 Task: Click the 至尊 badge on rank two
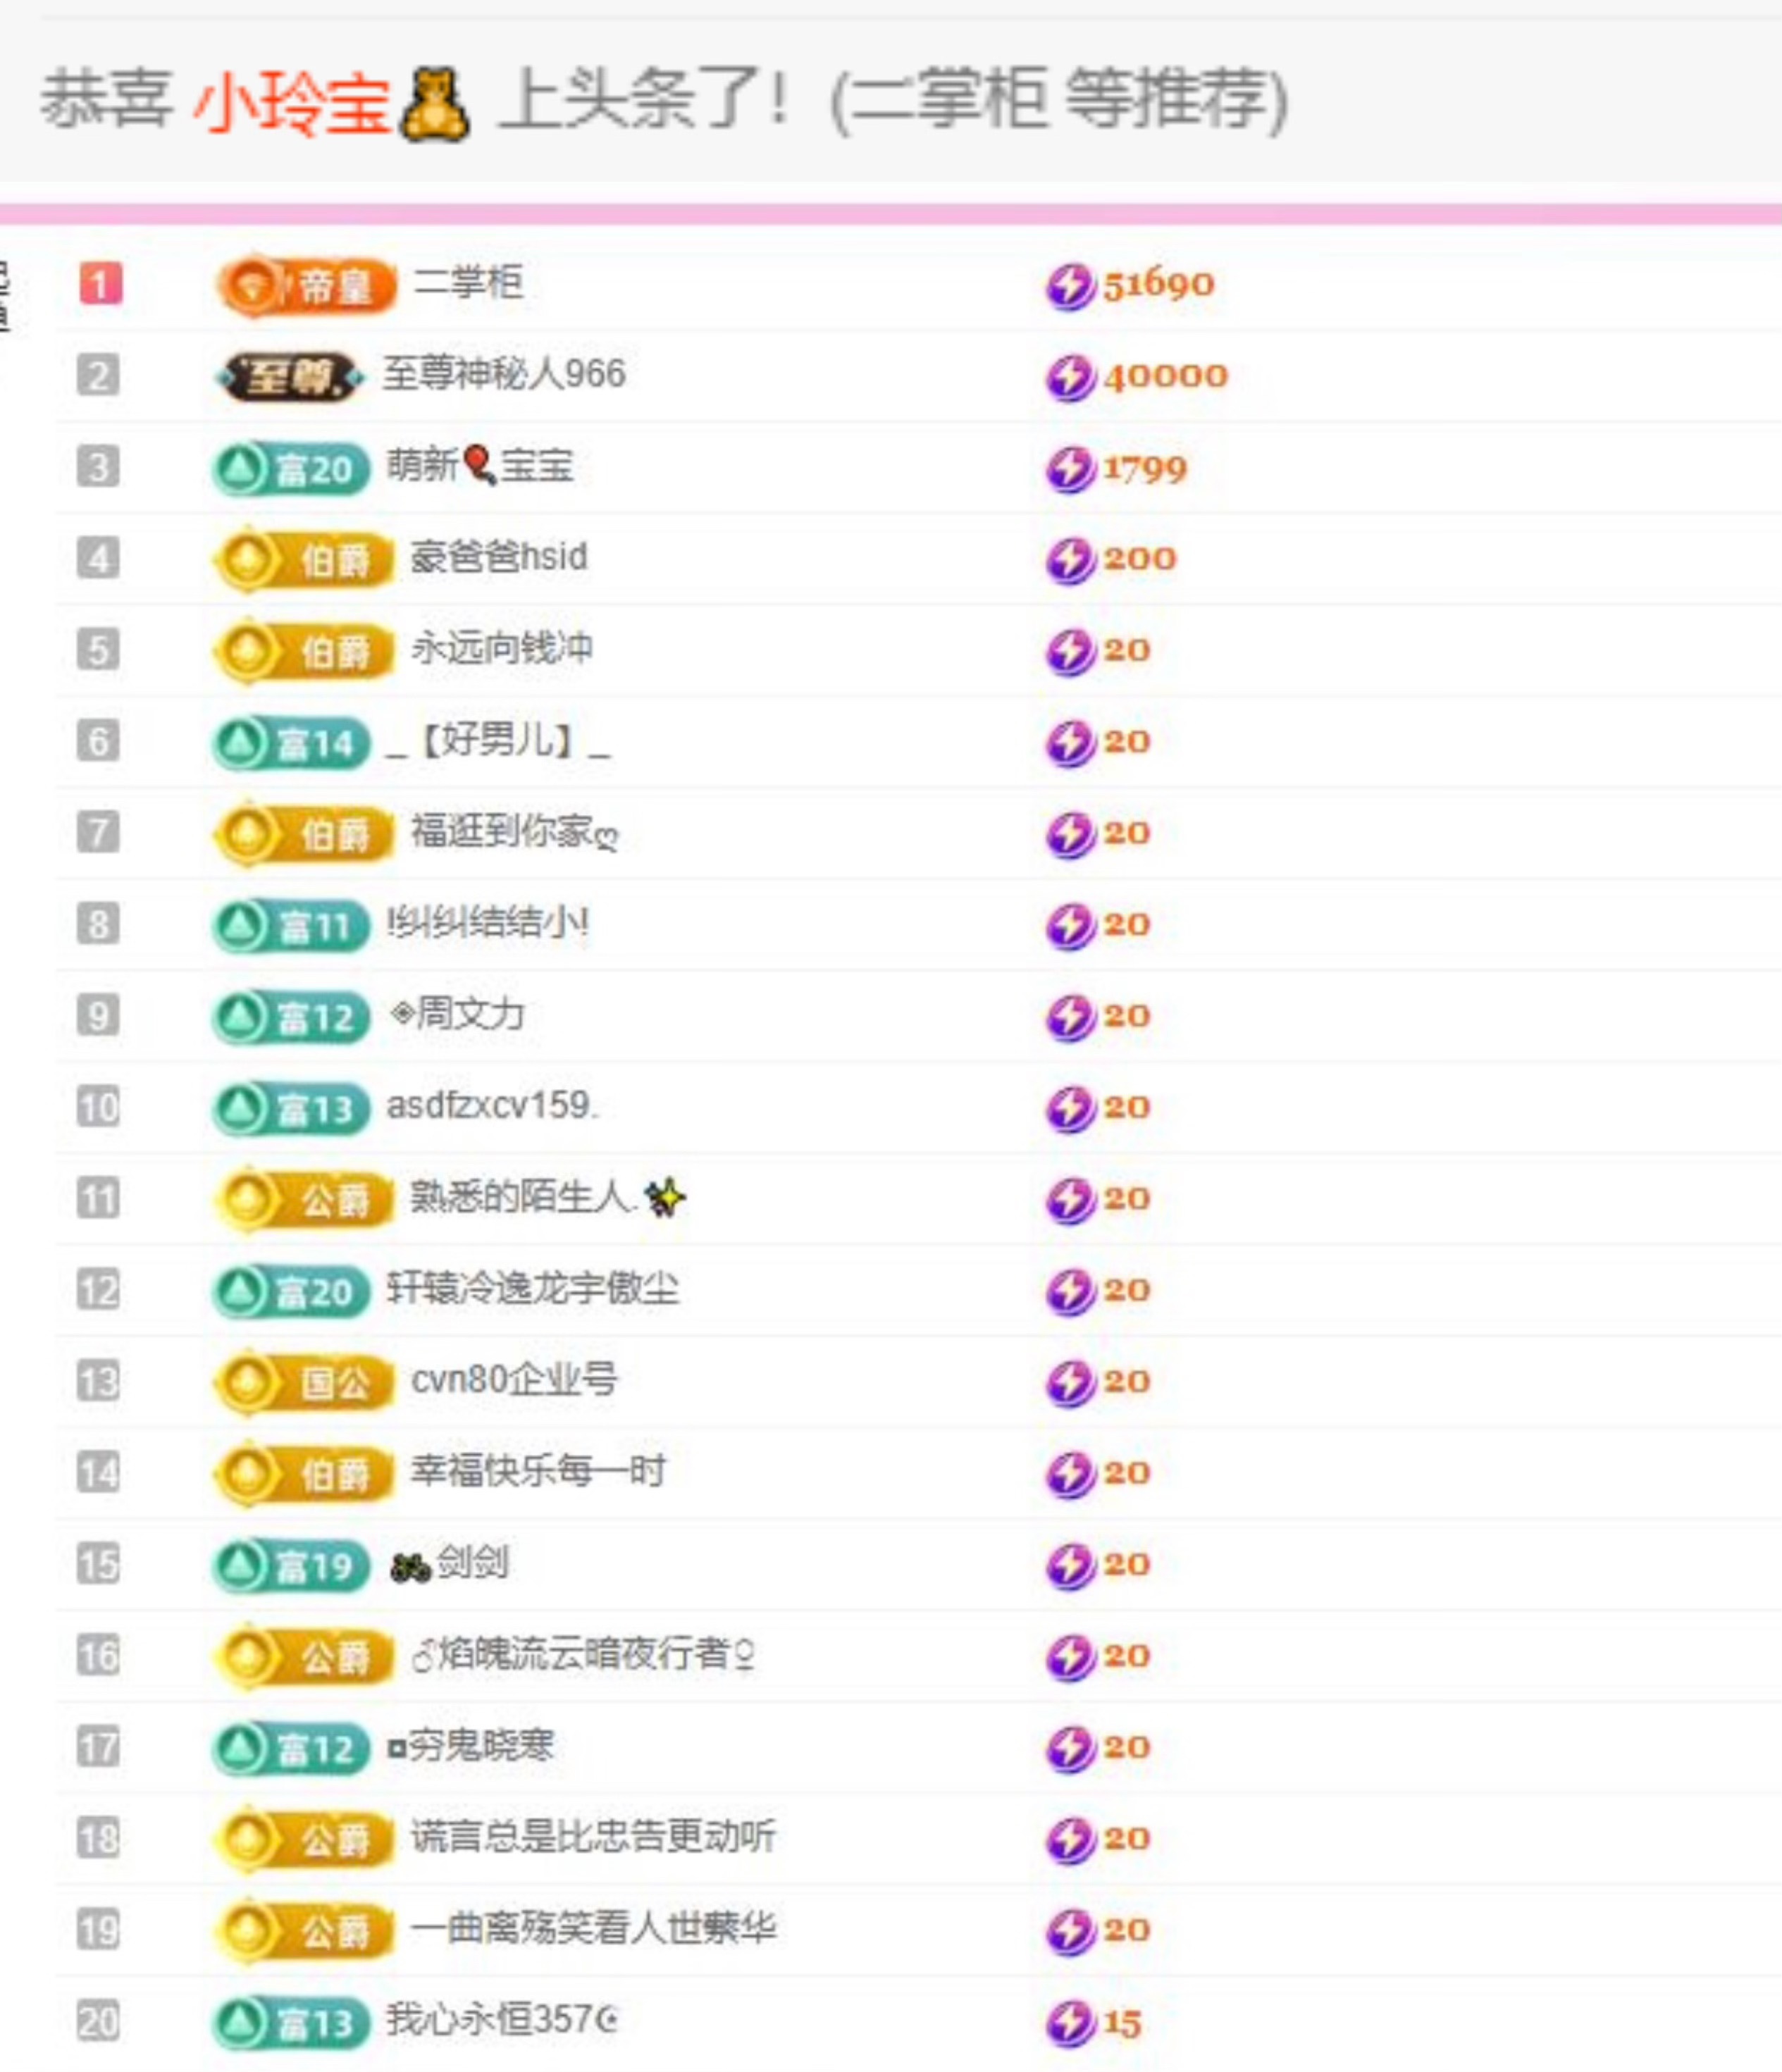click(290, 377)
